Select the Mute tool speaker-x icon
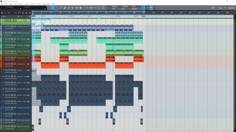 (72, 8)
